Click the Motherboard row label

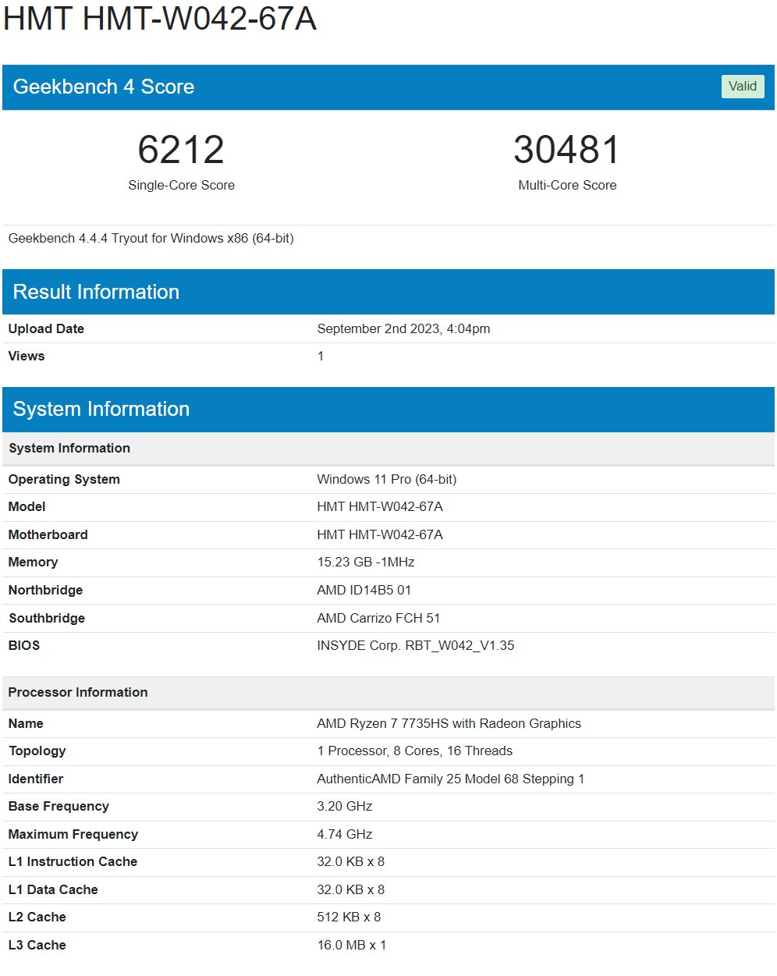pos(48,534)
